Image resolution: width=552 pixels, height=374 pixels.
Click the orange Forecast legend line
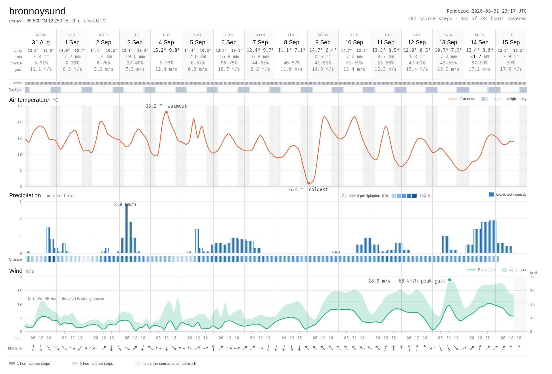point(453,99)
